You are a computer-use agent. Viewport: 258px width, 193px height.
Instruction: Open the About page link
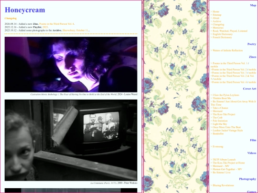click(216, 18)
